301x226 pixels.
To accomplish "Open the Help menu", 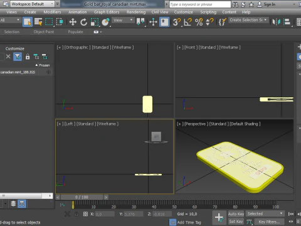I will (246, 12).
